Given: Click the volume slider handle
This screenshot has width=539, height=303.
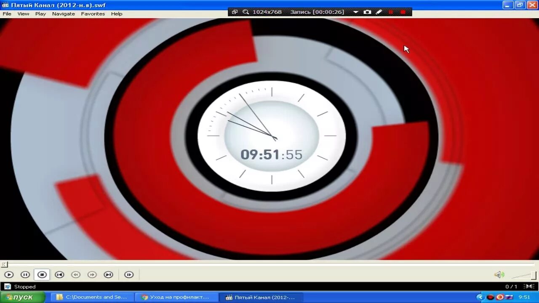Looking at the screenshot, I should click(x=534, y=276).
